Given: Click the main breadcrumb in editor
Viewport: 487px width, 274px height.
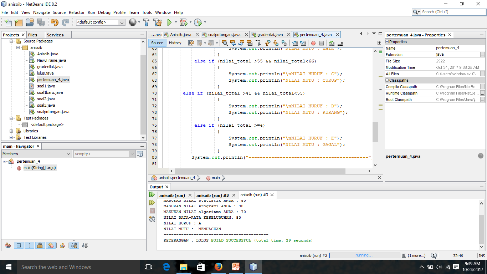Looking at the screenshot, I should pyautogui.click(x=215, y=178).
